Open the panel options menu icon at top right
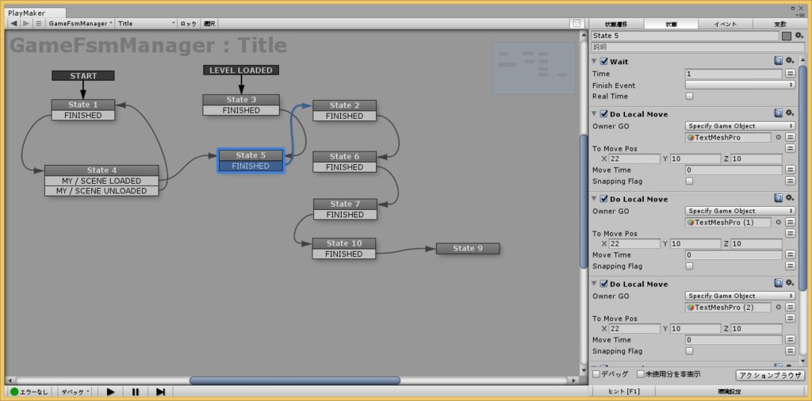Image resolution: width=812 pixels, height=401 pixels. coord(801,15)
